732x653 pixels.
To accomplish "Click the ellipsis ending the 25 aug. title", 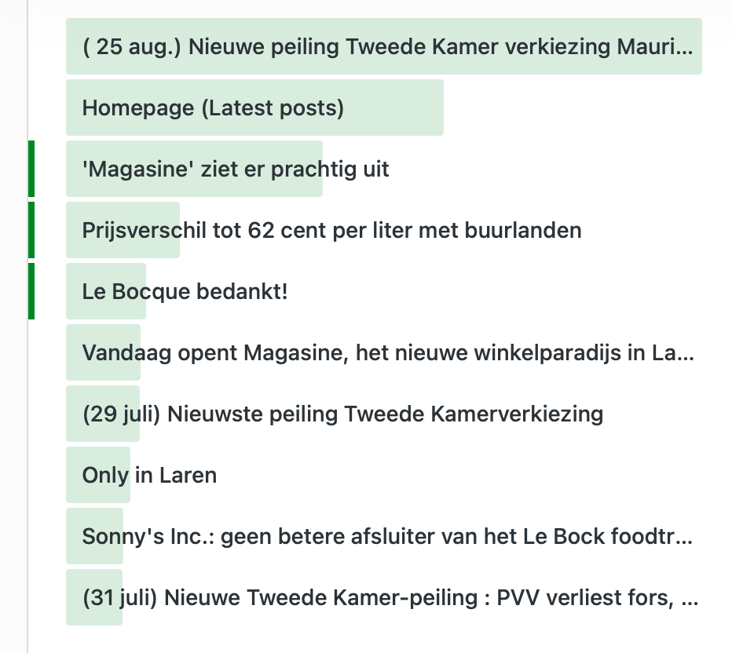I will [x=685, y=49].
